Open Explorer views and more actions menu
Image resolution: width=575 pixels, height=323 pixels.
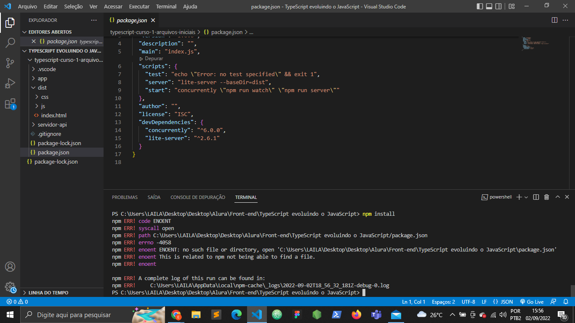click(x=94, y=20)
